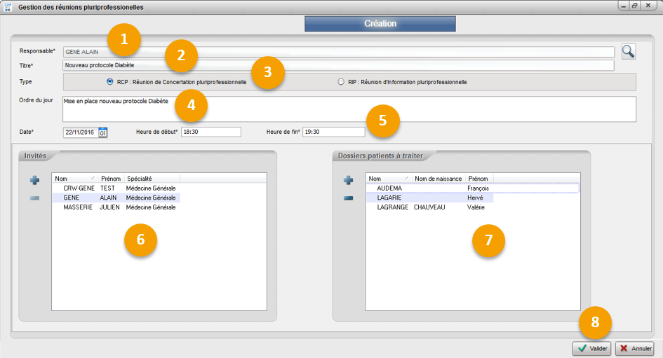Click the application icon in the title bar
Screen dimensions: 663x358
pyautogui.click(x=8, y=6)
